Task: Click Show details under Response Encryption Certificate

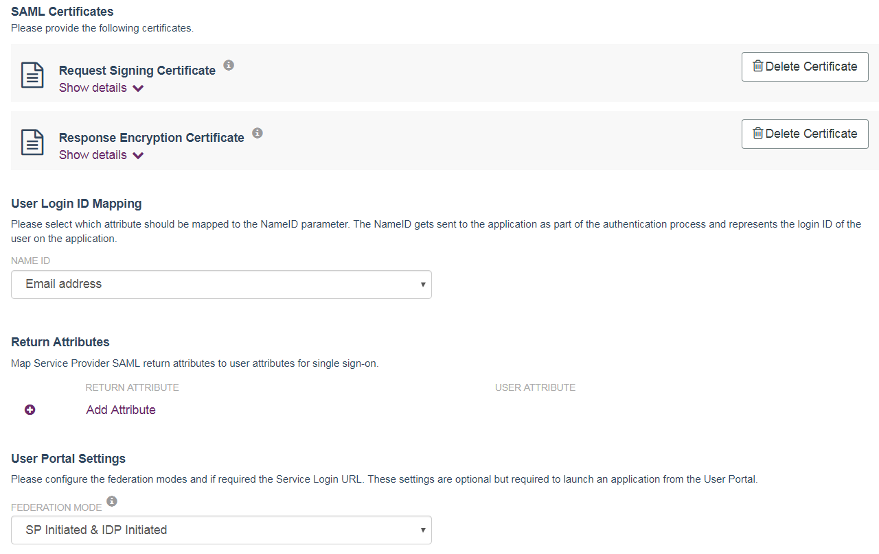Action: click(x=93, y=155)
